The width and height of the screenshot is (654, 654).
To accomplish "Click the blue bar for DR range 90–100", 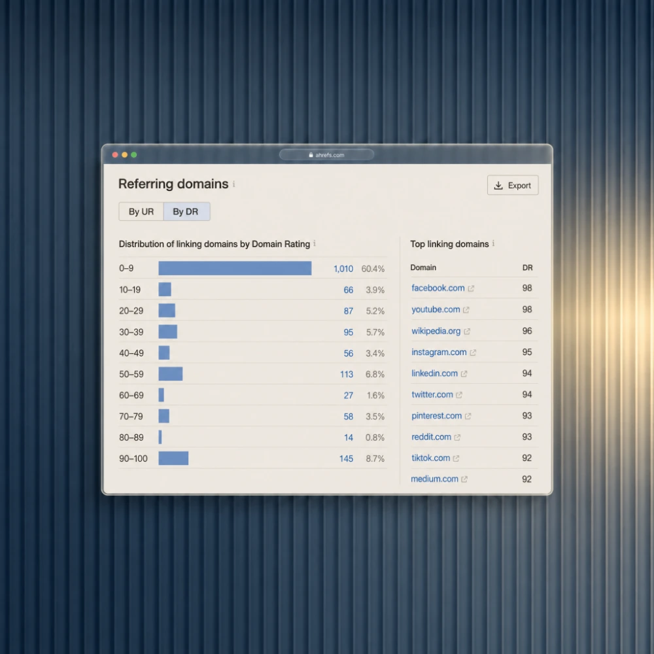I will point(173,458).
